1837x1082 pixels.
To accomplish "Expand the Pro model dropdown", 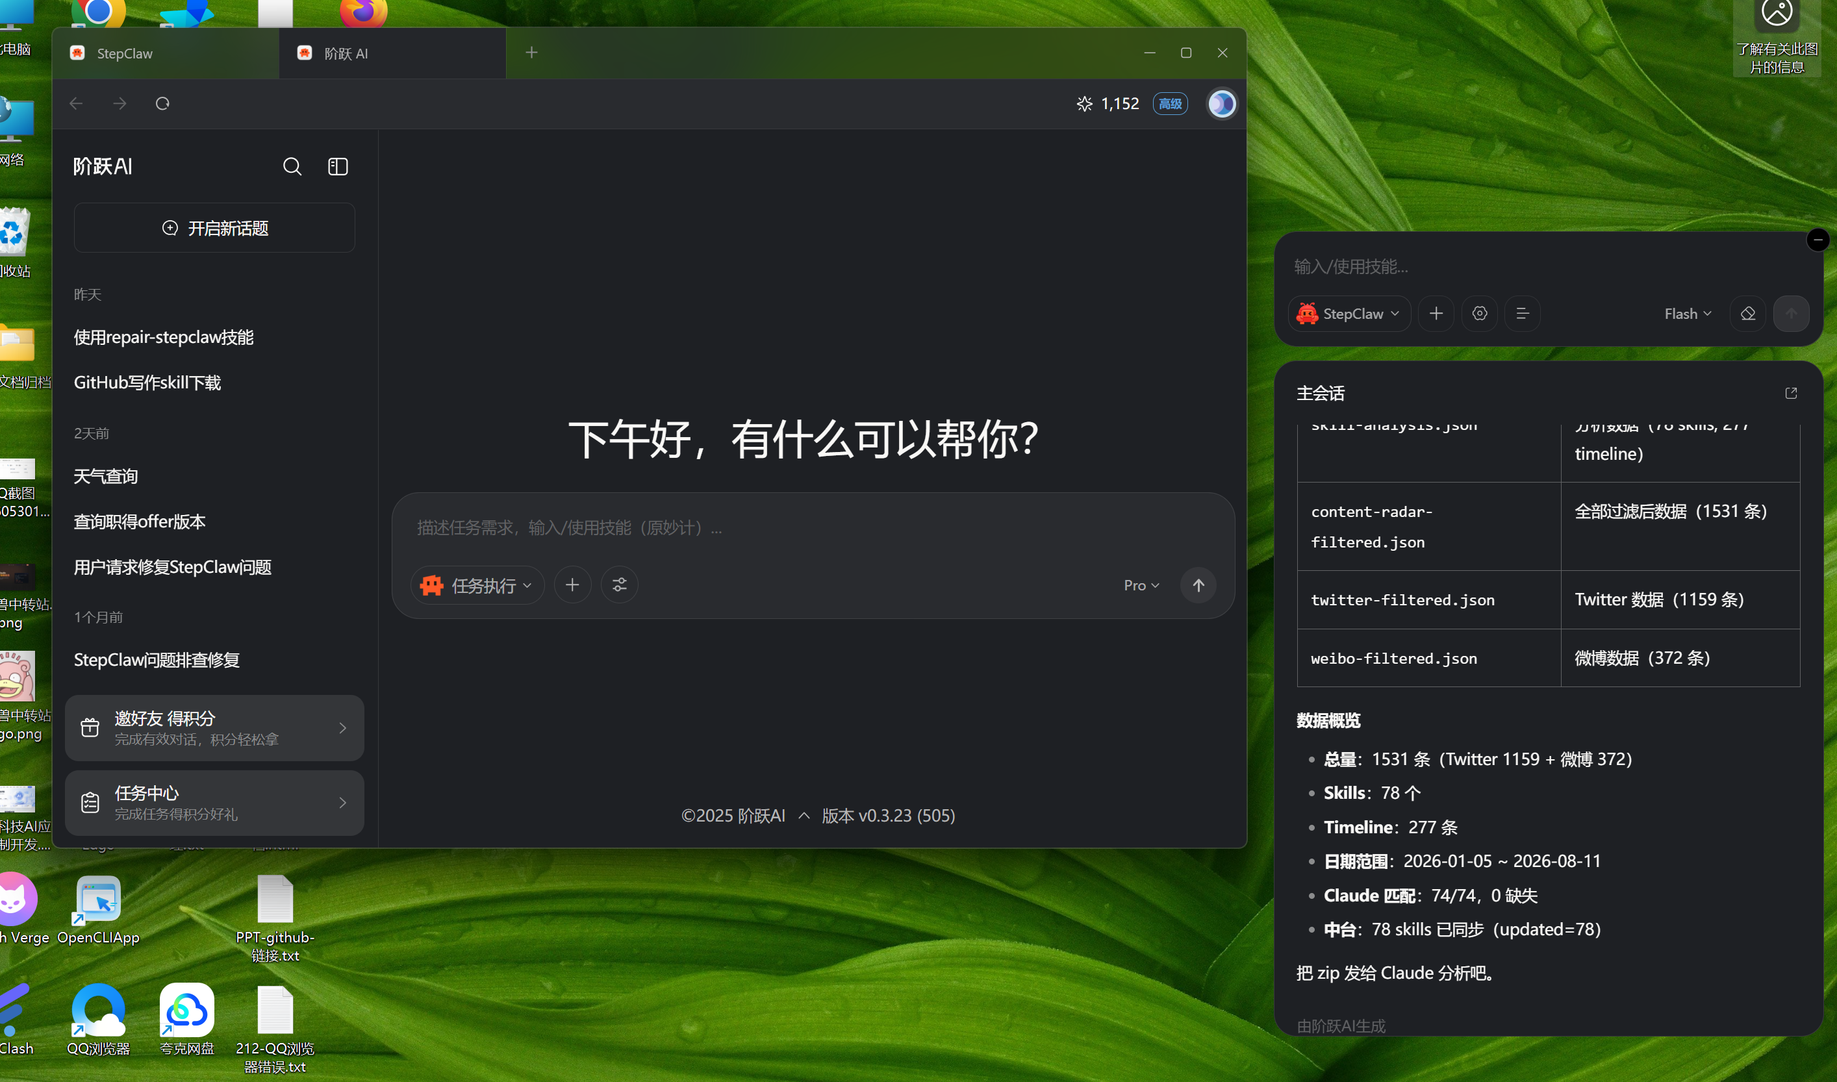I will [x=1141, y=585].
